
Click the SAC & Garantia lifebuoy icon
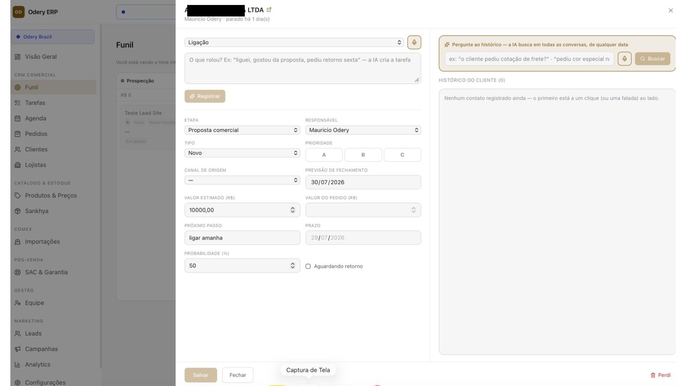pyautogui.click(x=18, y=272)
